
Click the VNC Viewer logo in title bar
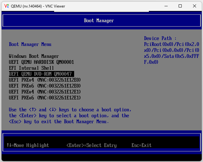(x=6, y=6)
